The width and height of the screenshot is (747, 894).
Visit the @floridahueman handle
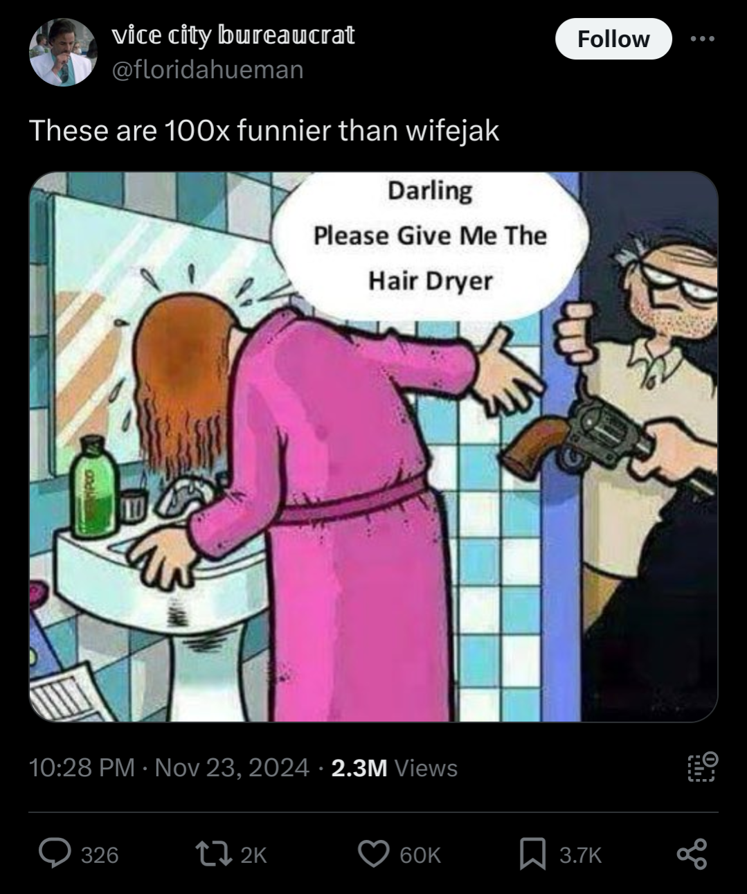208,69
